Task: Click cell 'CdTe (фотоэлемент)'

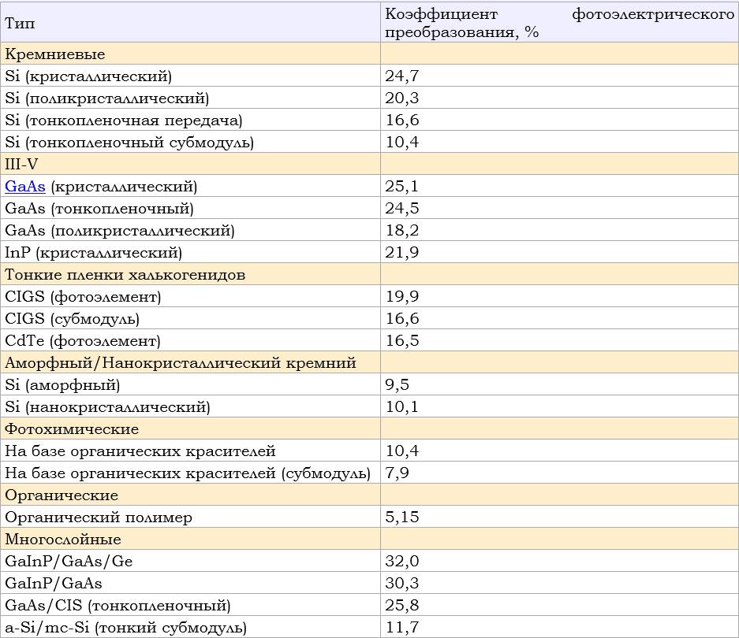Action: 190,340
